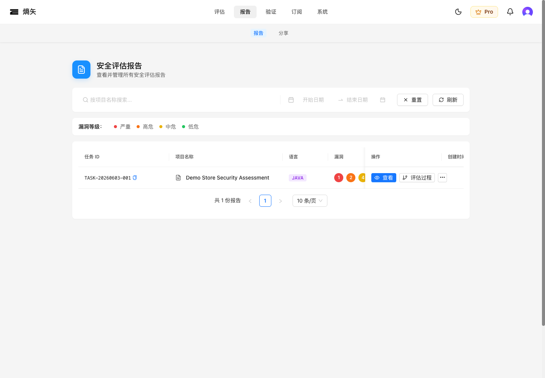Screen dimensions: 545x378
Task: Open the 报告 top menu
Action: [245, 12]
